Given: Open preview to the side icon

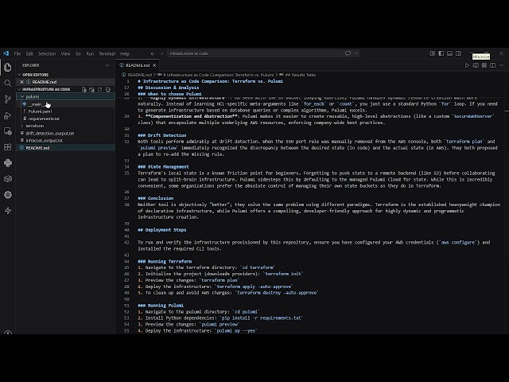Looking at the screenshot, I should (x=476, y=65).
